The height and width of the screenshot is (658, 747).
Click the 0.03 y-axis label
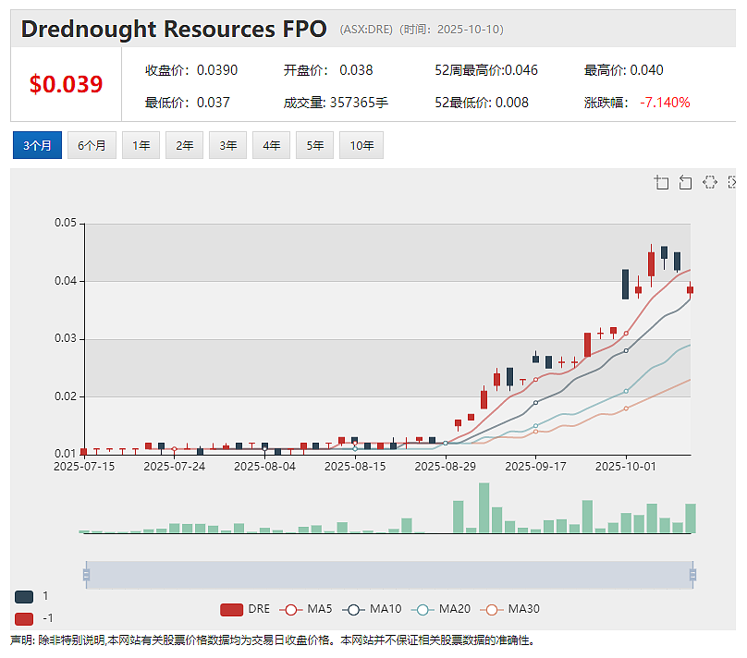click(x=66, y=338)
